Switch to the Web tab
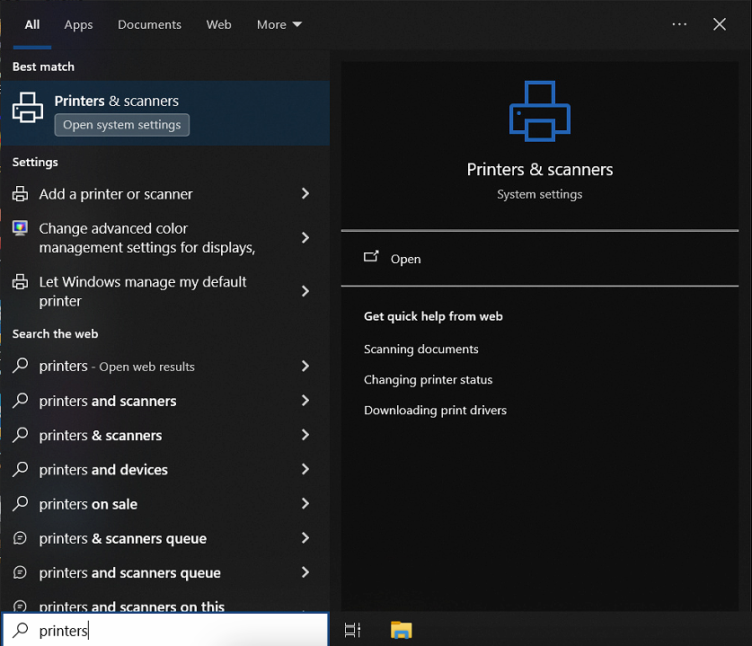752x646 pixels. 218,24
